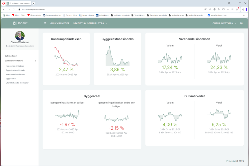This screenshot has height=166, width=249.
Task: Open Byggeareal in the sidebar
Action: (x=11, y=79)
